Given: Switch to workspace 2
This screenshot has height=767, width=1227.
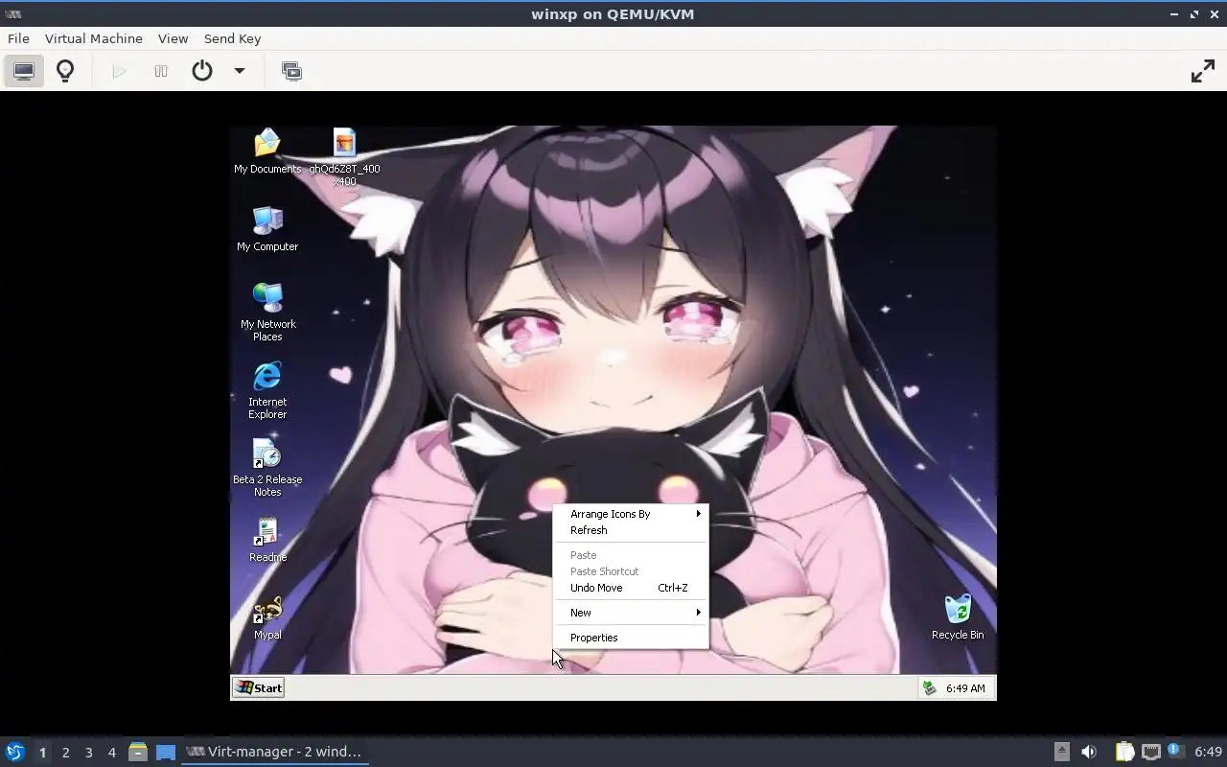Looking at the screenshot, I should [x=65, y=753].
